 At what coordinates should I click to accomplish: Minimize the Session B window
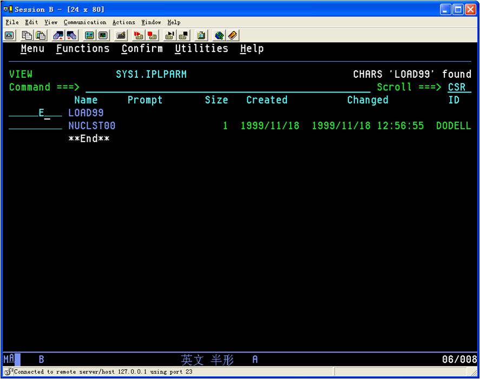446,10
